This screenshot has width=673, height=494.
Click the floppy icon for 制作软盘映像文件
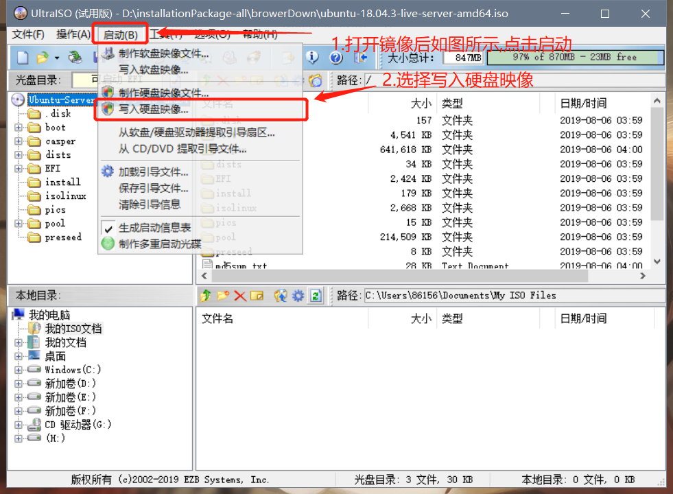[108, 54]
